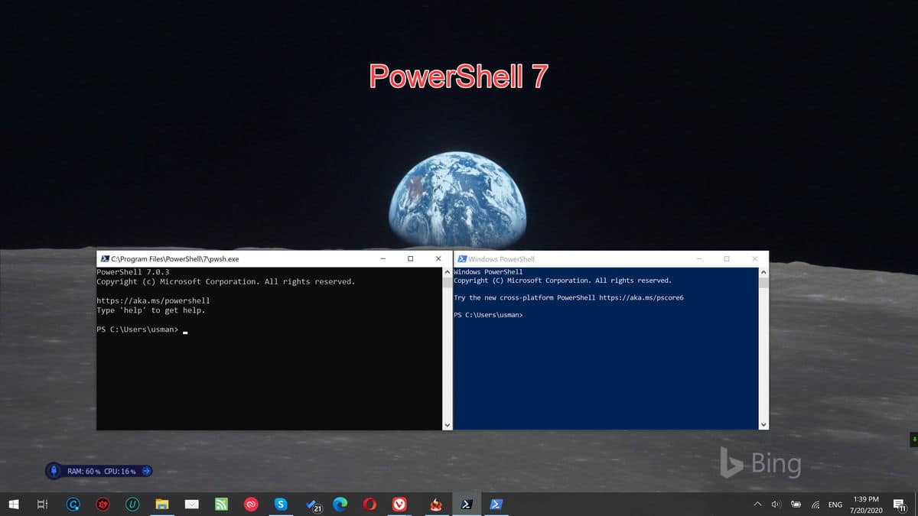Image resolution: width=918 pixels, height=516 pixels.
Task: Click pwsh.exe scrollbar up arrow
Action: [448, 272]
